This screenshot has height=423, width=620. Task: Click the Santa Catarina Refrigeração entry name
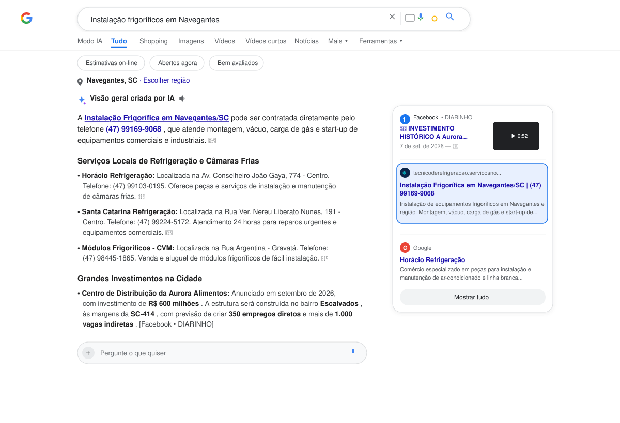[x=130, y=212]
